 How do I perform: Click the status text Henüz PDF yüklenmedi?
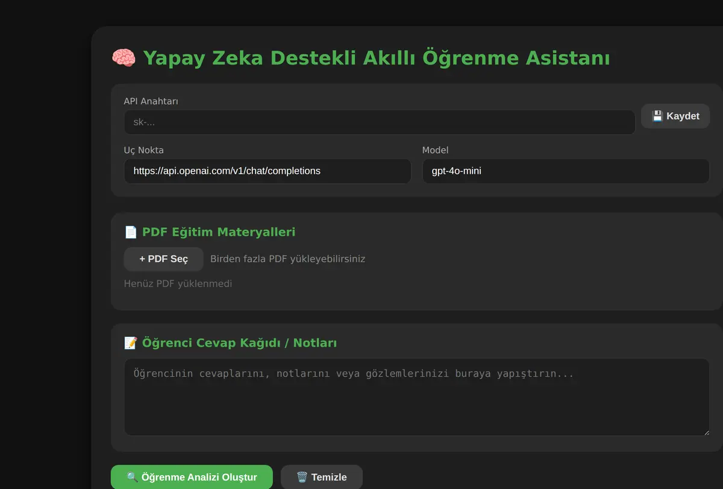click(178, 283)
